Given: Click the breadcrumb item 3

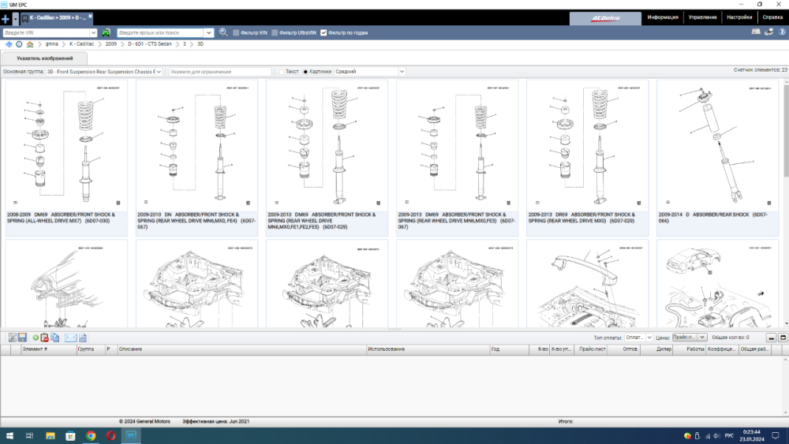Looking at the screenshot, I should [185, 44].
